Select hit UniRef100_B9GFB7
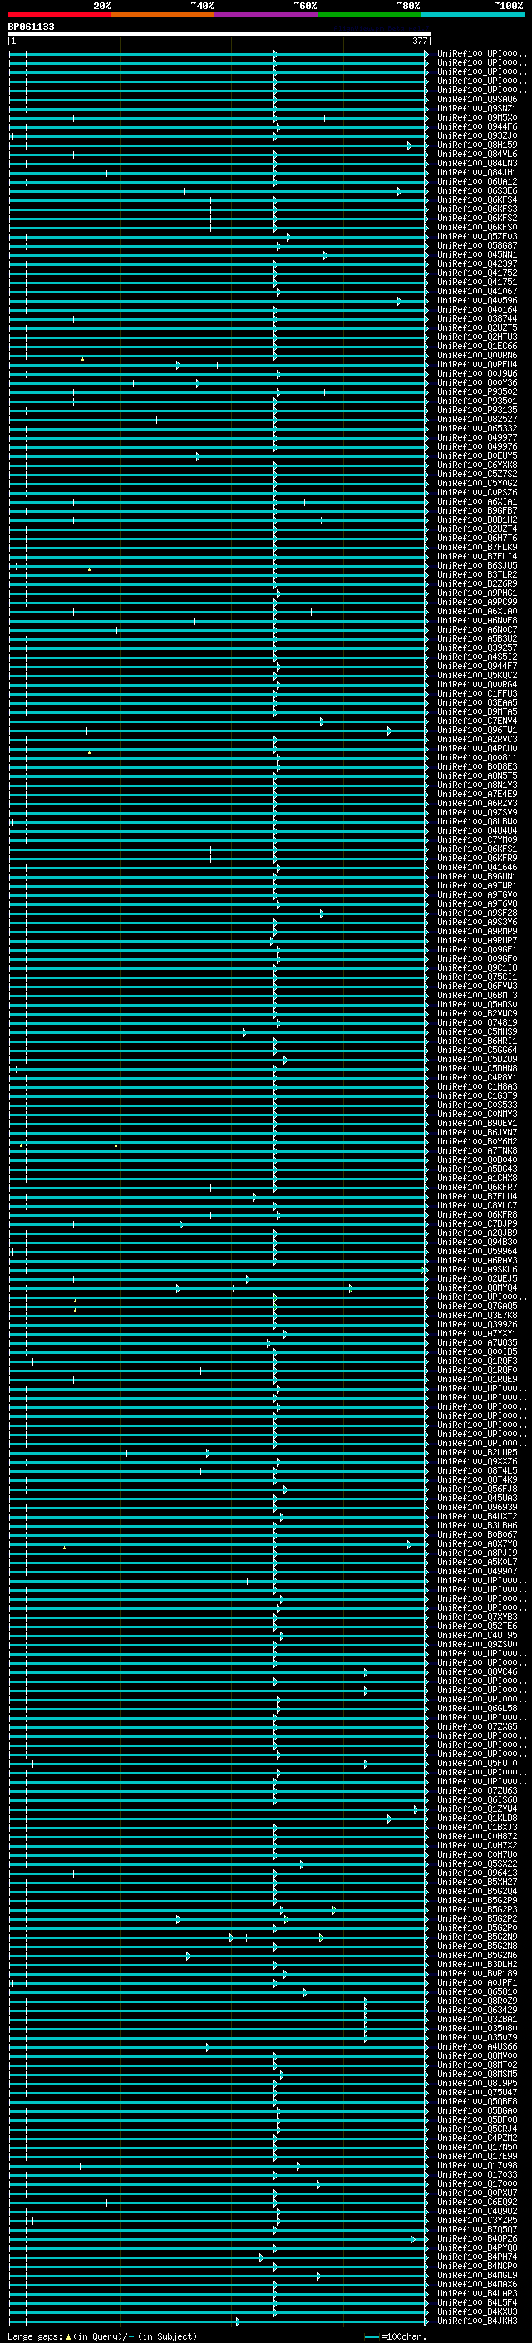The width and height of the screenshot is (532, 2343). 476,510
